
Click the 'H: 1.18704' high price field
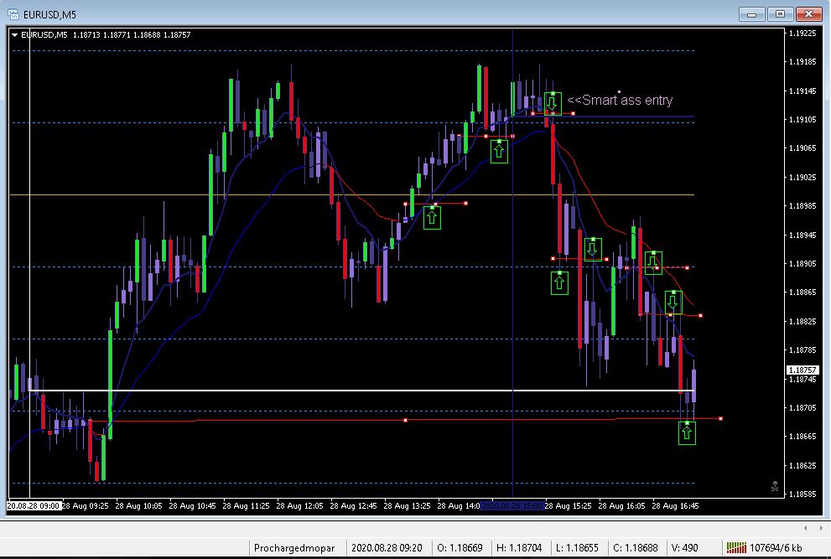point(518,548)
